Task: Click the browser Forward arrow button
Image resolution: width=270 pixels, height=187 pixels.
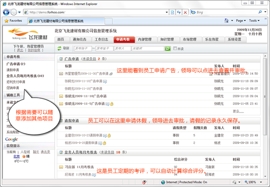Action: (x=14, y=12)
